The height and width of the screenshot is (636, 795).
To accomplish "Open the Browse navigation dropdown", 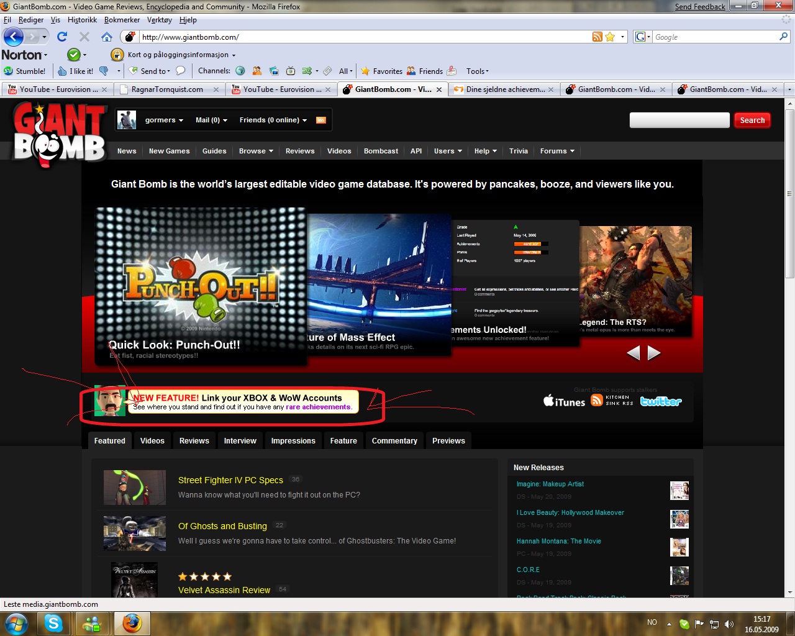I will pos(256,151).
